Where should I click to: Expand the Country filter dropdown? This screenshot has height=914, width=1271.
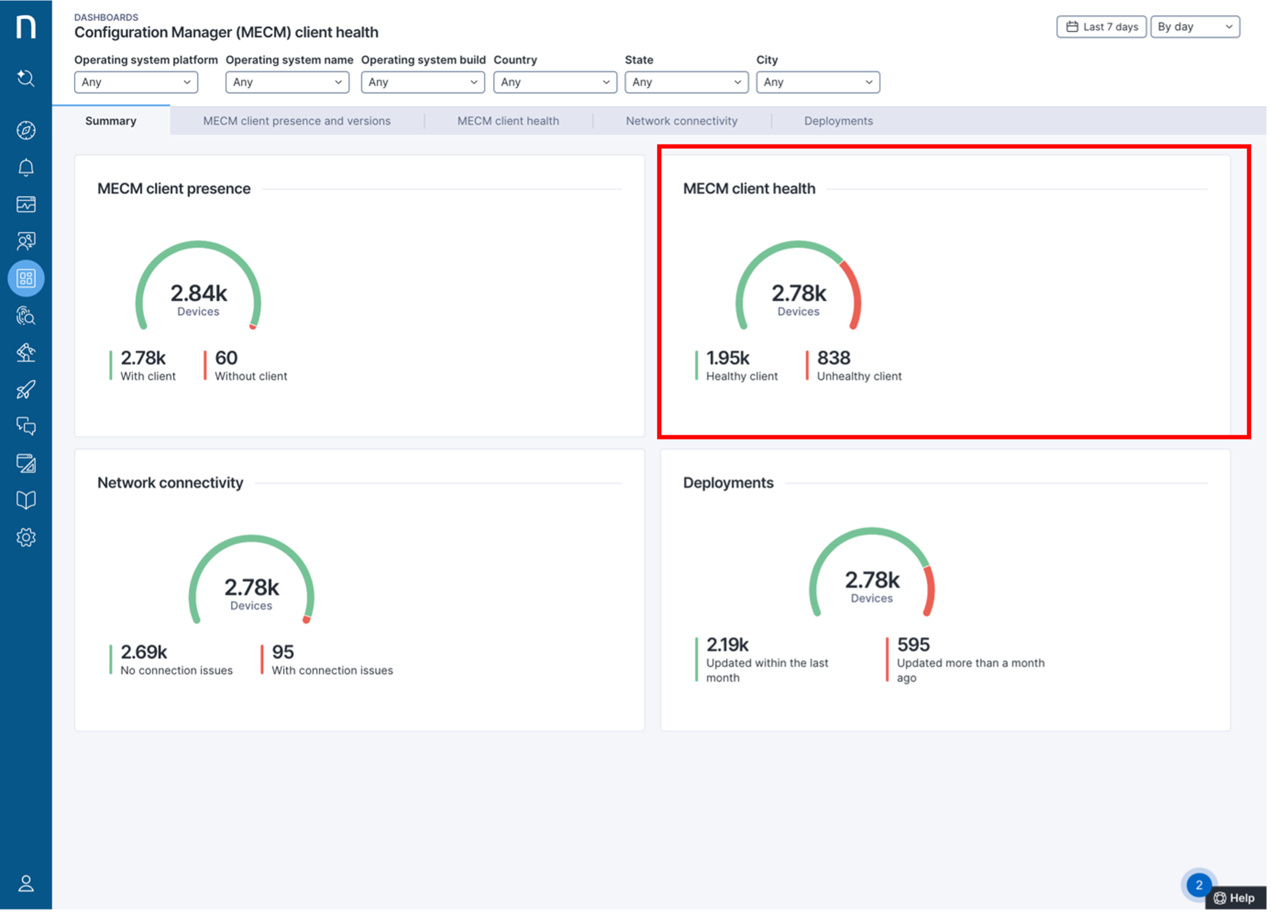(x=555, y=81)
